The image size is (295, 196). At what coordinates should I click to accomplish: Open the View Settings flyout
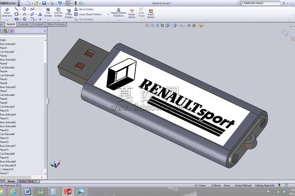point(201,25)
